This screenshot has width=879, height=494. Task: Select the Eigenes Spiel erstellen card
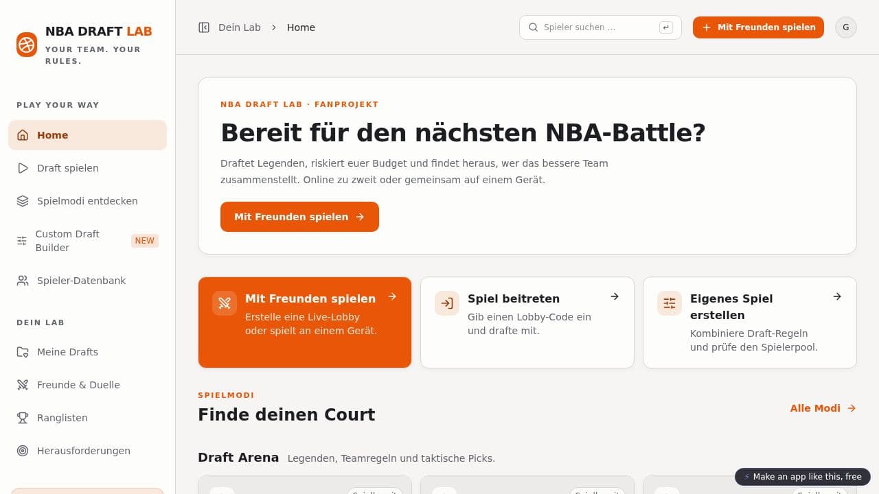[x=750, y=322]
